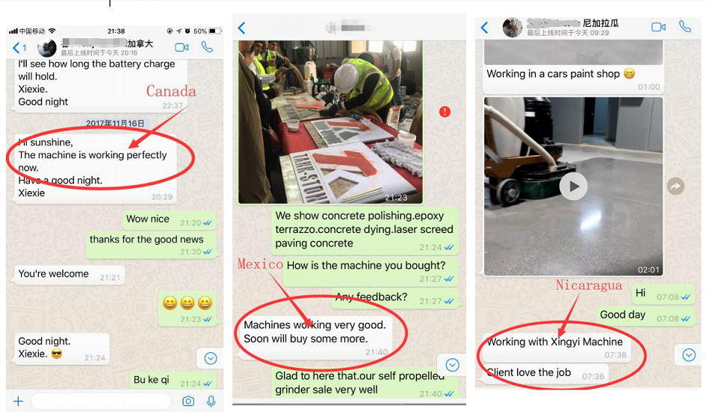Viewport: 706px width, 412px height.
Task: Start video call in Nicaragua chat header
Action: tap(658, 27)
